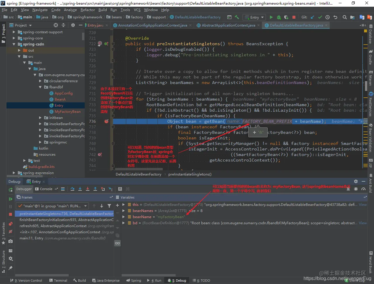The image size is (374, 284).
Task: Expand the this variable node
Action: pyautogui.click(x=124, y=205)
